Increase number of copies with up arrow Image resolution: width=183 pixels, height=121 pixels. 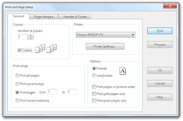point(31,36)
